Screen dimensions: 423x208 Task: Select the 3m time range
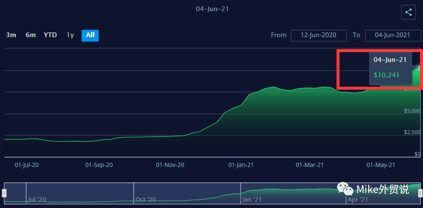[x=11, y=35]
